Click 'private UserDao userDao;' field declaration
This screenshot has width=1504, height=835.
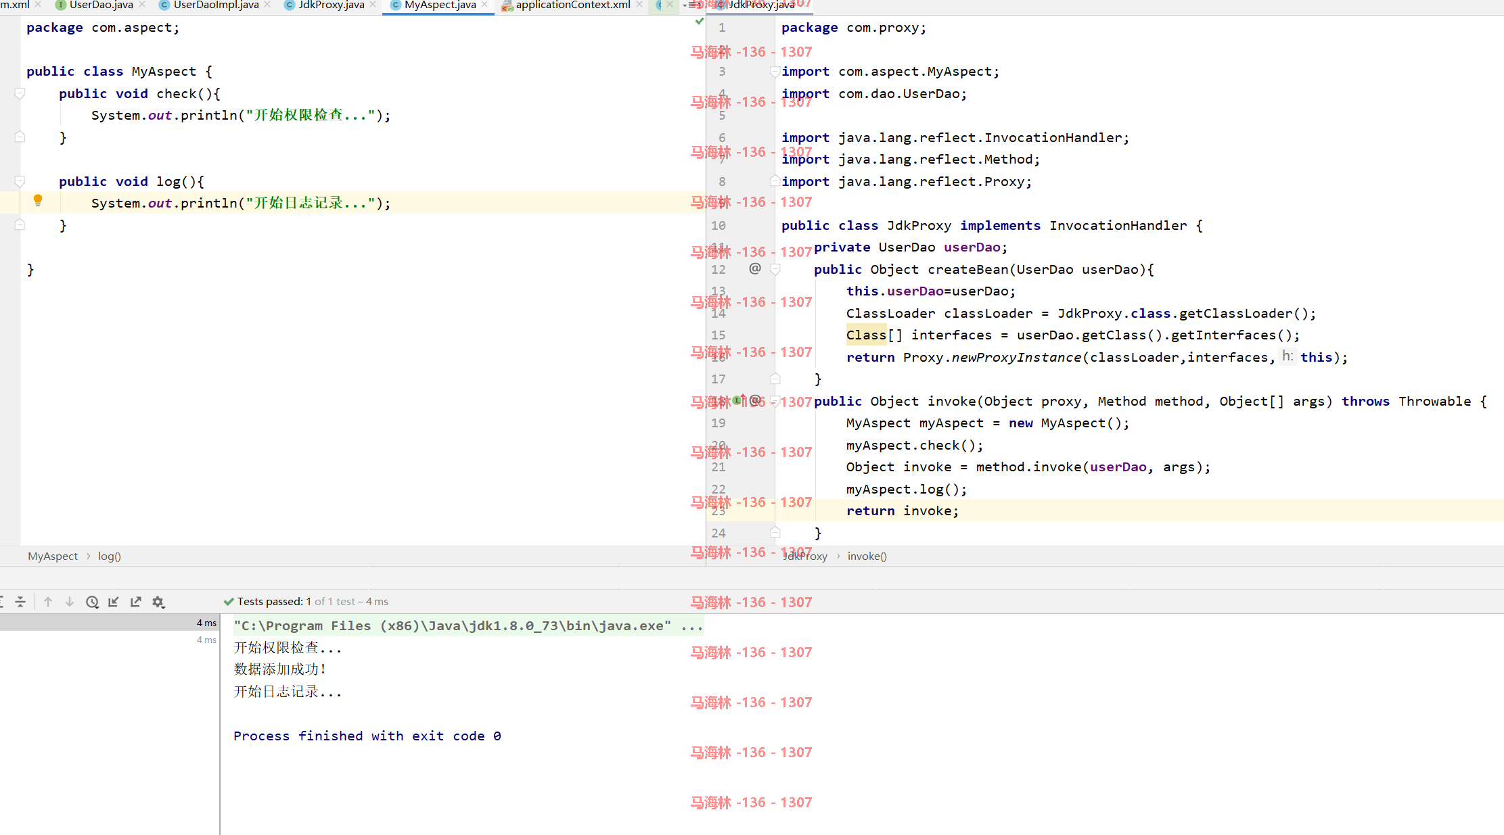(911, 247)
